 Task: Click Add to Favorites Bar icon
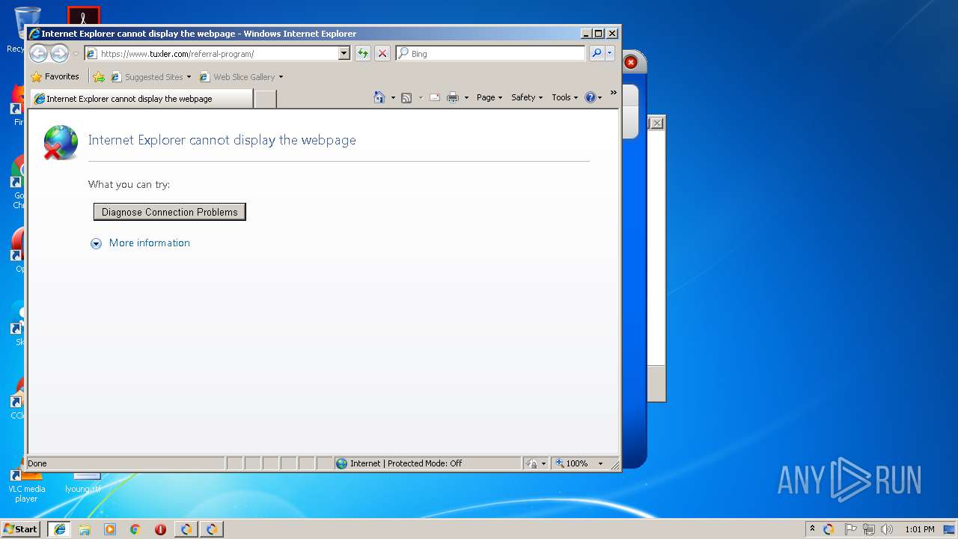(x=99, y=76)
